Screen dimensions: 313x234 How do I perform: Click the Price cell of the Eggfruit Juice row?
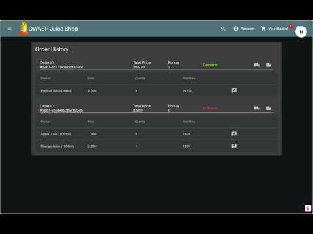tap(92, 91)
